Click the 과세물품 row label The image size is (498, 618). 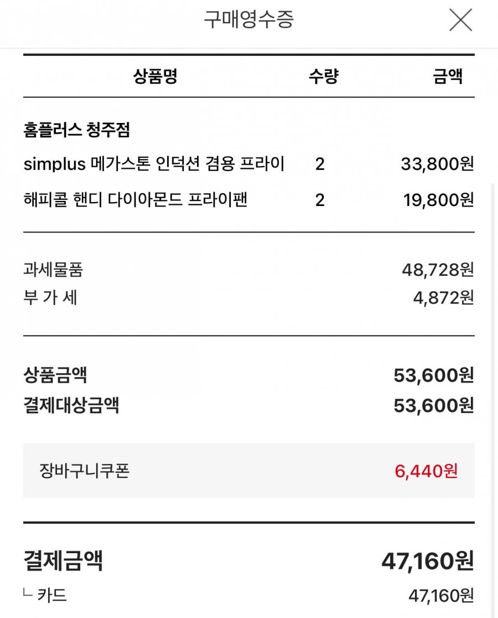coord(53,270)
